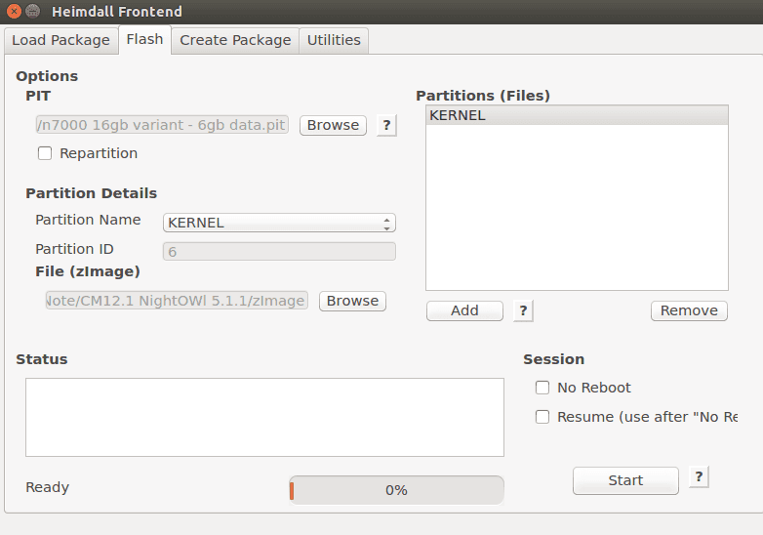Click the help button next to Add
Screen dimensions: 763x535
(523, 310)
